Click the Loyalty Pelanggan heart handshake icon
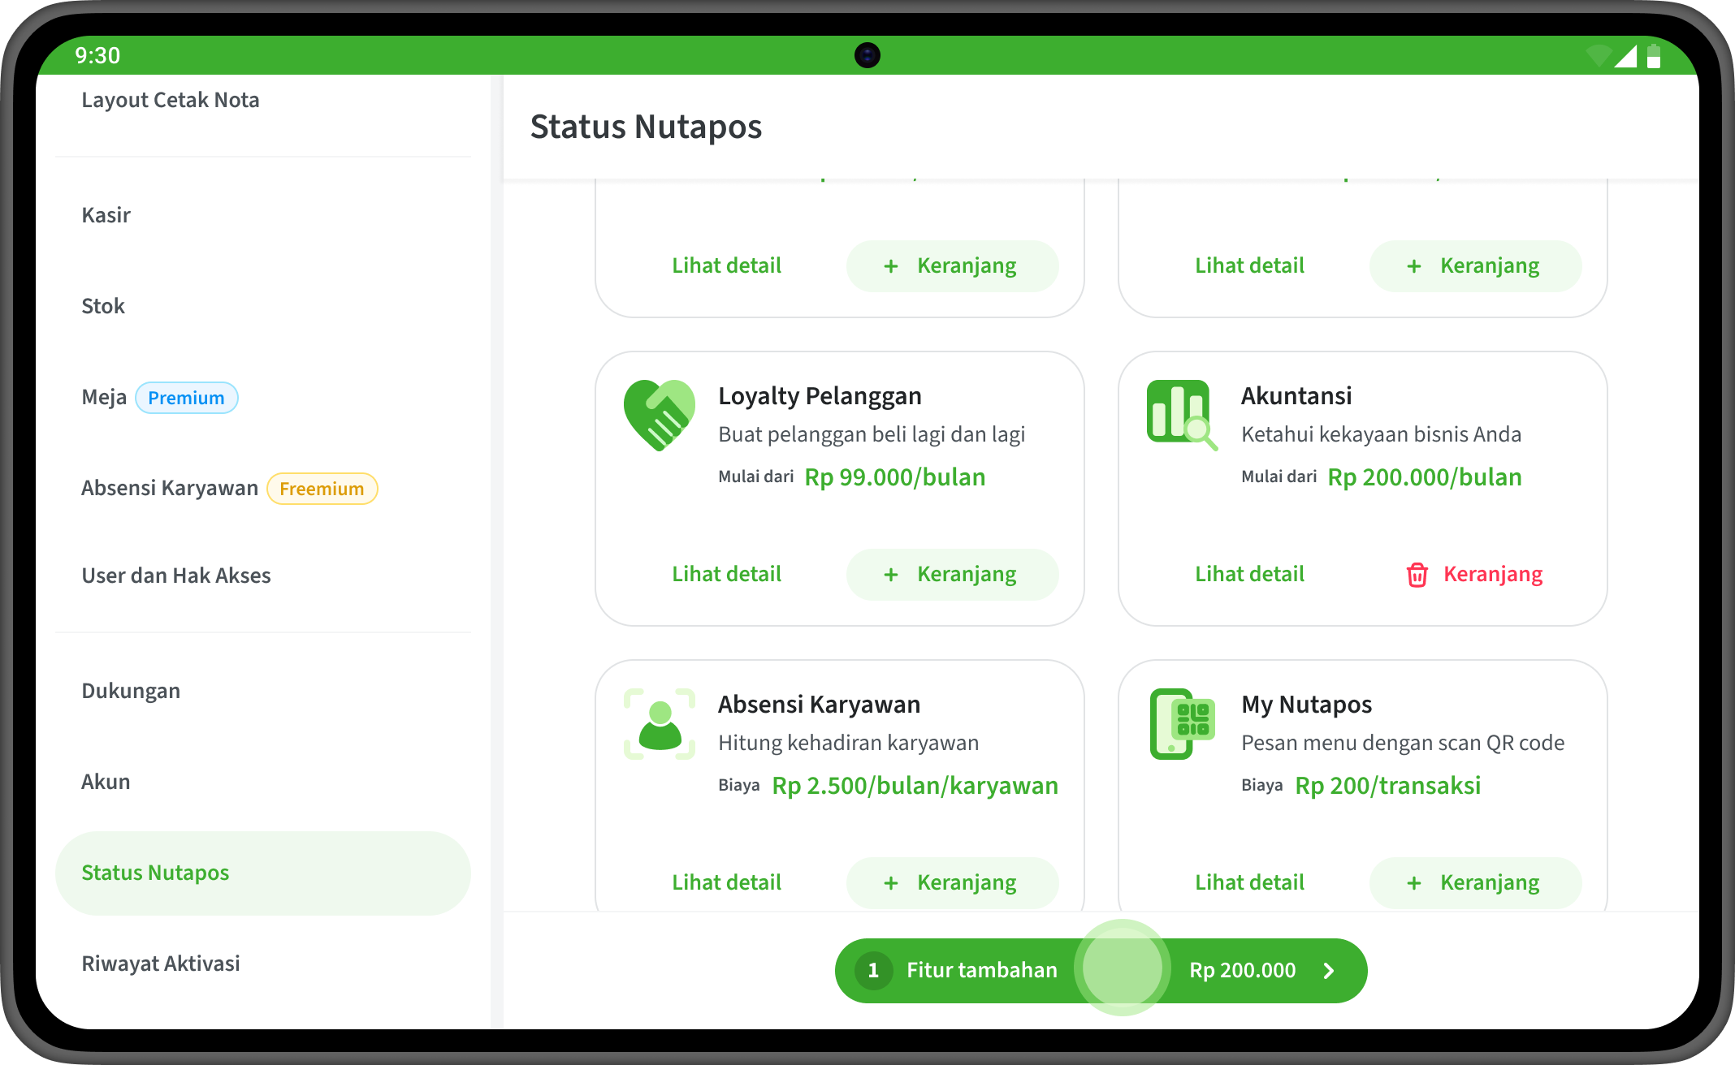This screenshot has width=1735, height=1065. (659, 415)
